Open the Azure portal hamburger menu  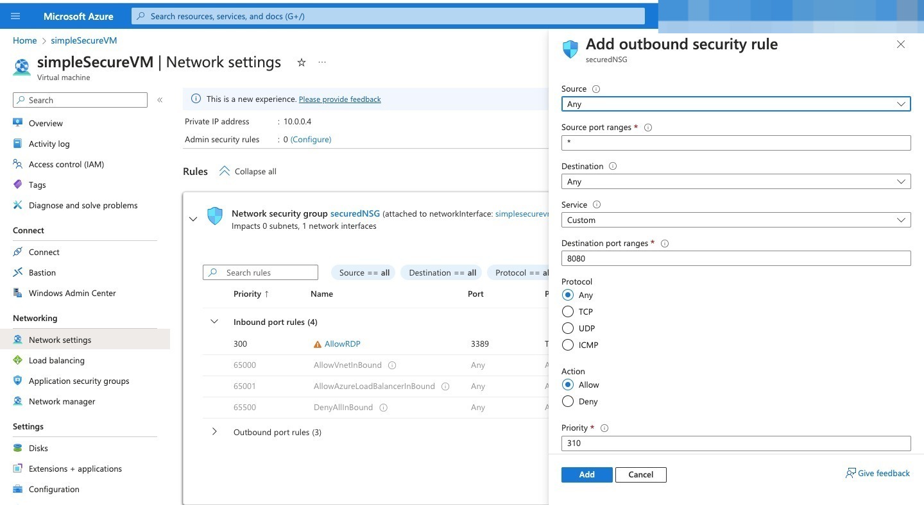pyautogui.click(x=16, y=16)
